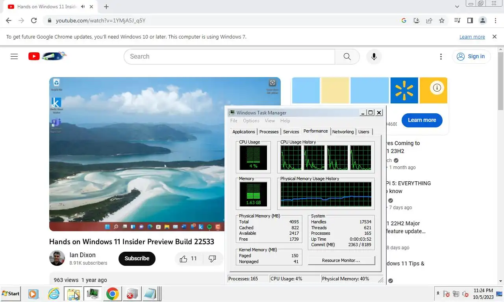504x302 pixels.
Task: Click the YouTube video player
Action: pyautogui.click(x=137, y=154)
